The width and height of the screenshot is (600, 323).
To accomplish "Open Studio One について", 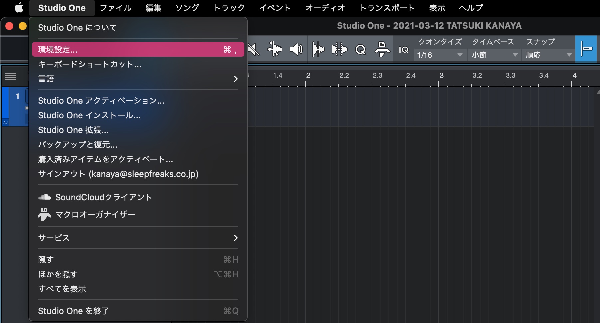I will tap(138, 27).
